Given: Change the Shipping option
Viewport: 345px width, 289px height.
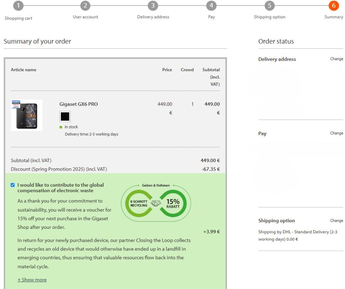Looking at the screenshot, I should coord(337,220).
